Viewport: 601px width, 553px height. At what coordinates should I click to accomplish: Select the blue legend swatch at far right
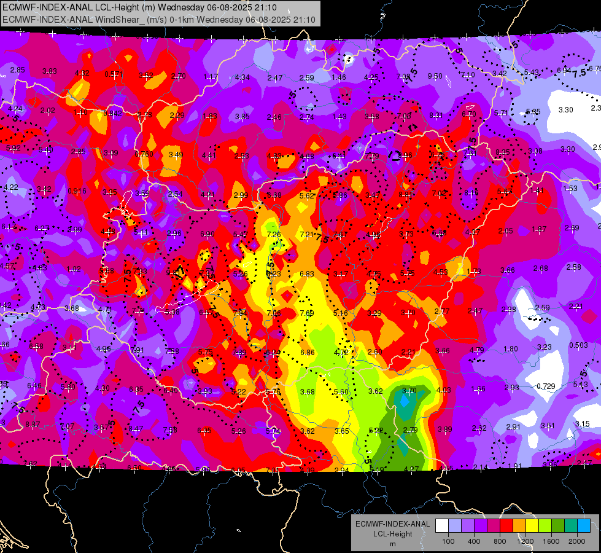pyautogui.click(x=584, y=525)
